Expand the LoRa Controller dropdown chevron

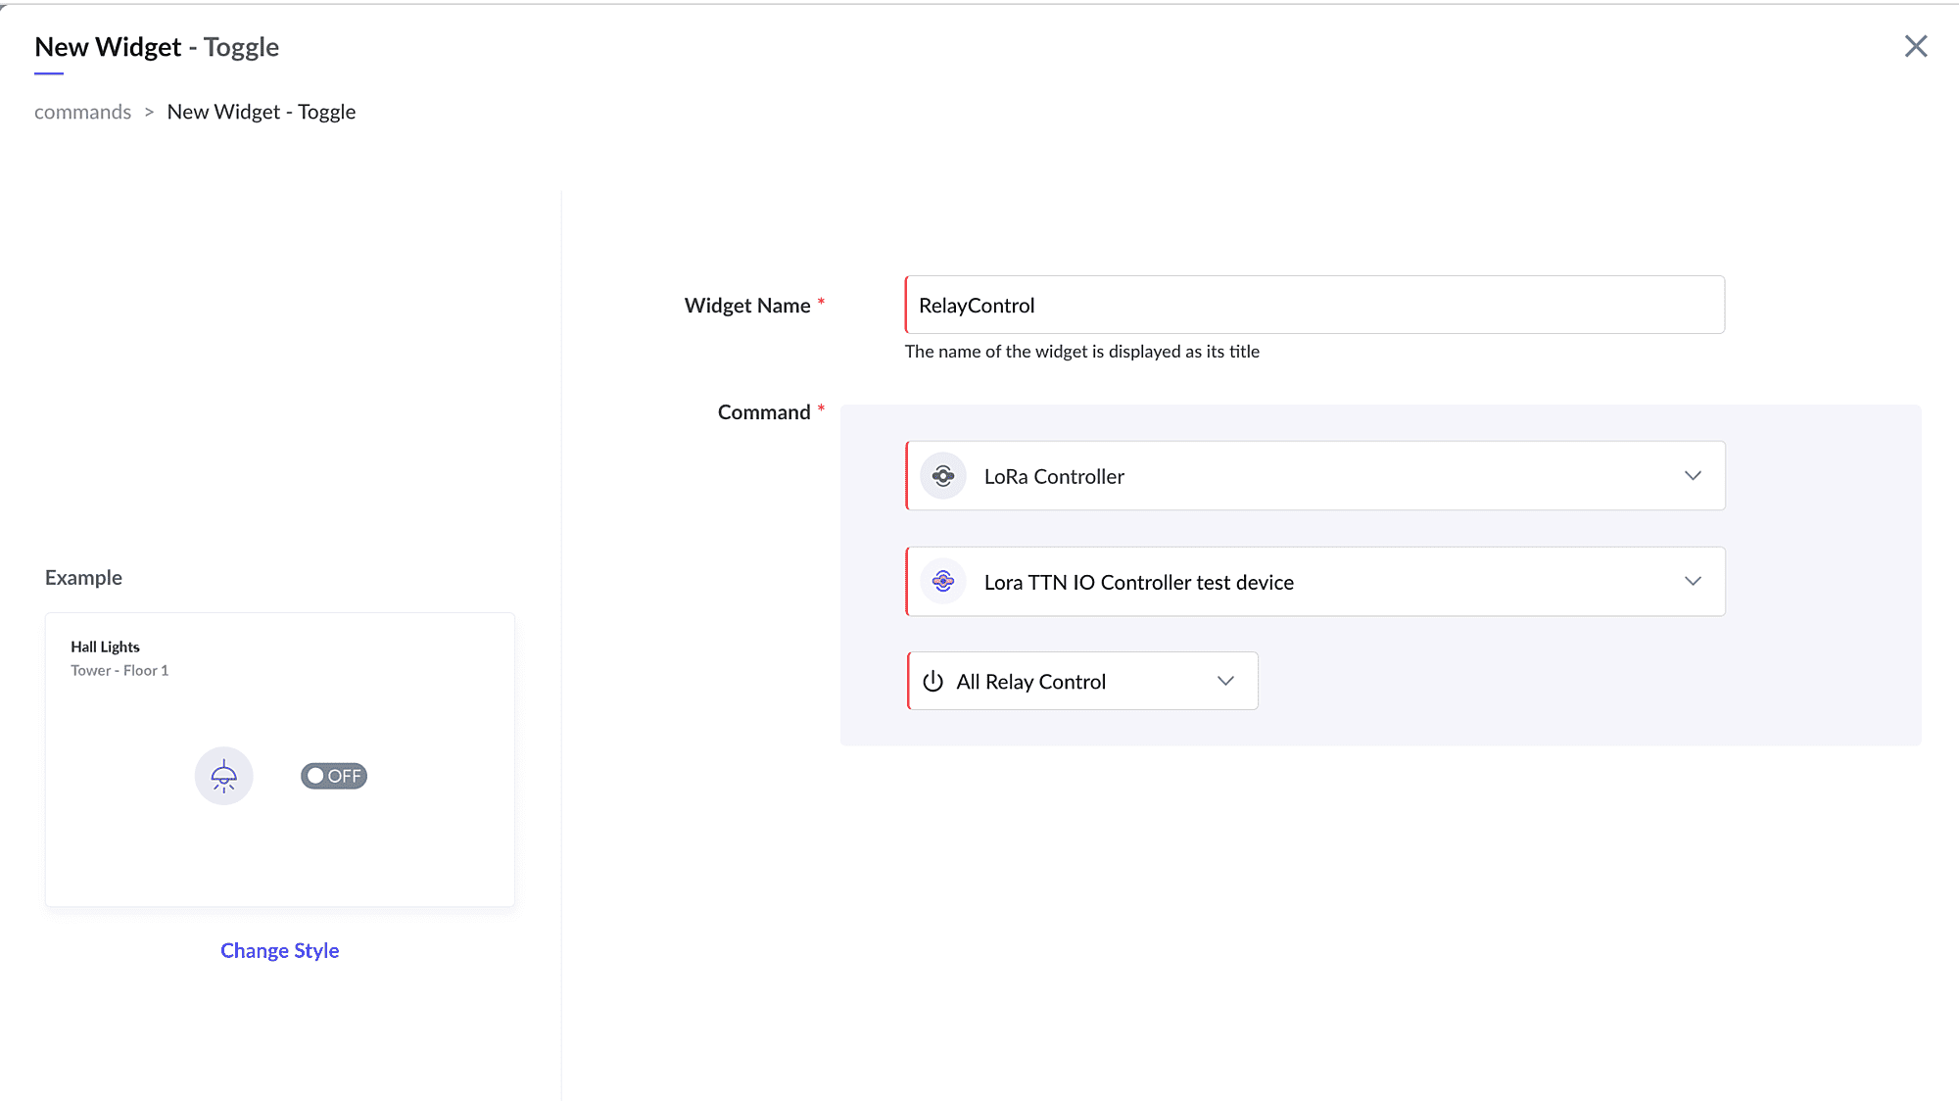coord(1693,476)
